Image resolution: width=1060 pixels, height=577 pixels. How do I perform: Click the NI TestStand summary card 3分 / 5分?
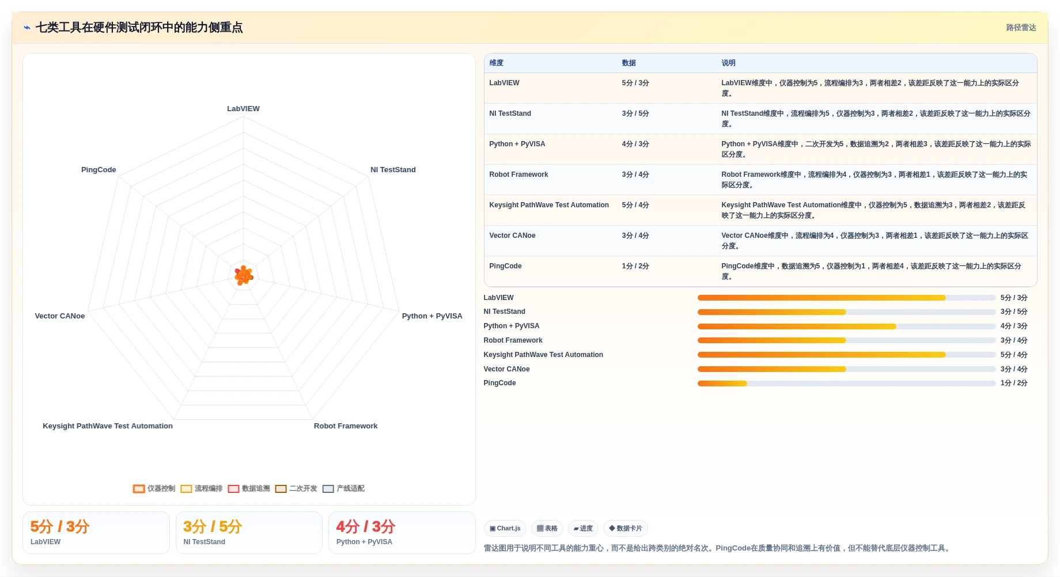(x=249, y=533)
